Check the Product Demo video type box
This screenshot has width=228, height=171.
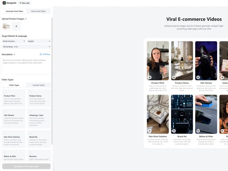click(x=31, y=92)
